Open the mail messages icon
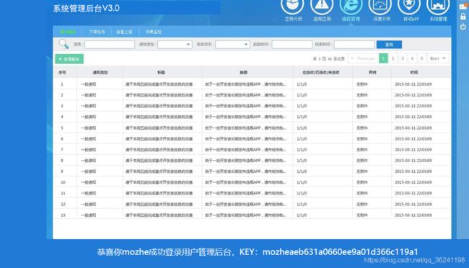469x268 pixels. pos(463,6)
